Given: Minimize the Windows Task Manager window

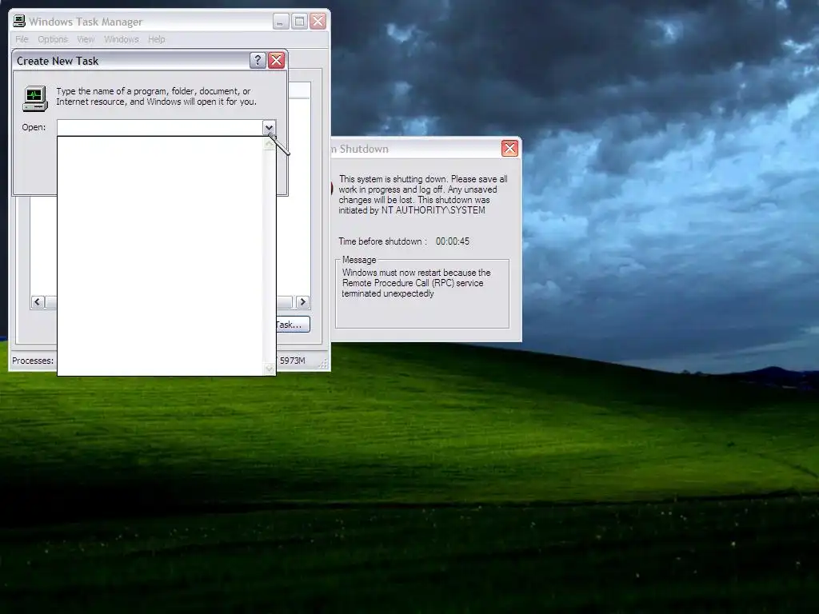Looking at the screenshot, I should (x=281, y=21).
